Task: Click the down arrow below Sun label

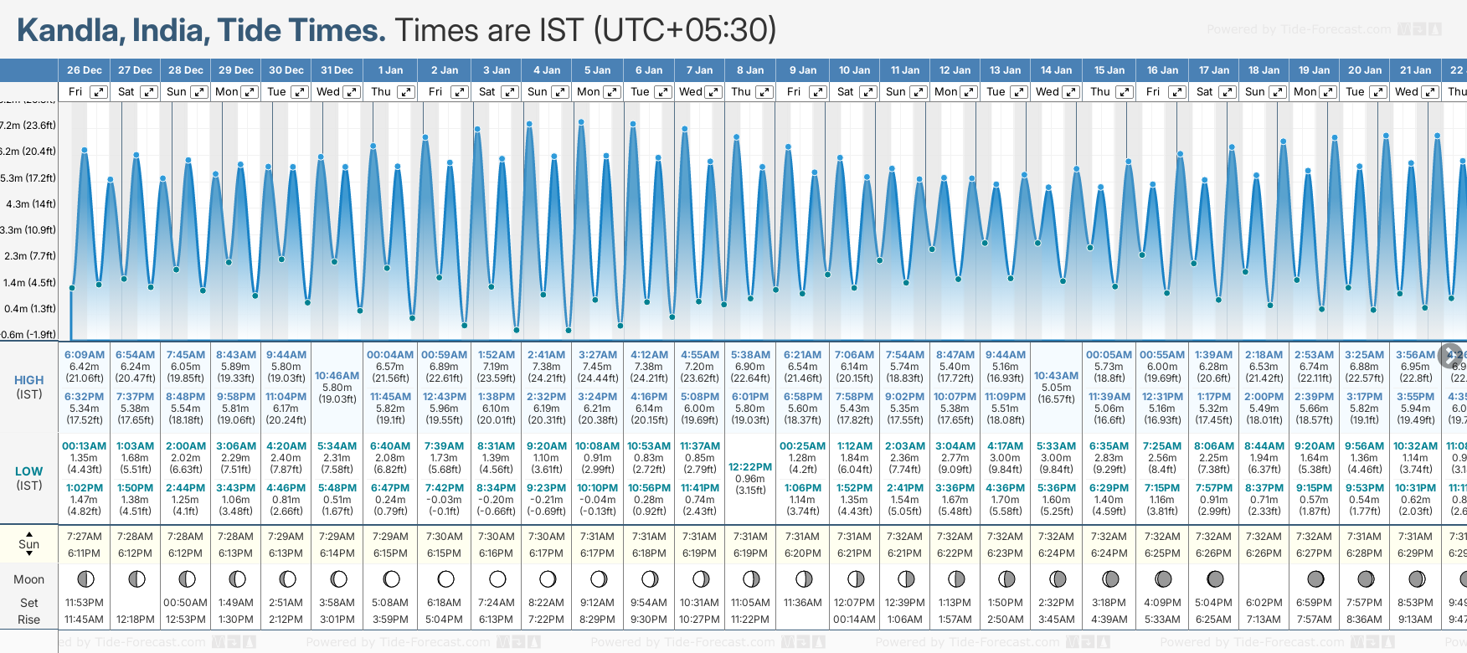Action: pos(29,554)
